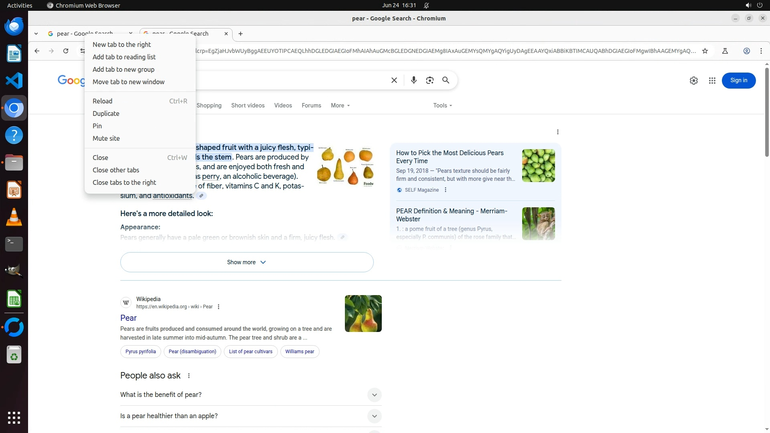The image size is (770, 433).
Task: Open the Tools dropdown
Action: [442, 105]
